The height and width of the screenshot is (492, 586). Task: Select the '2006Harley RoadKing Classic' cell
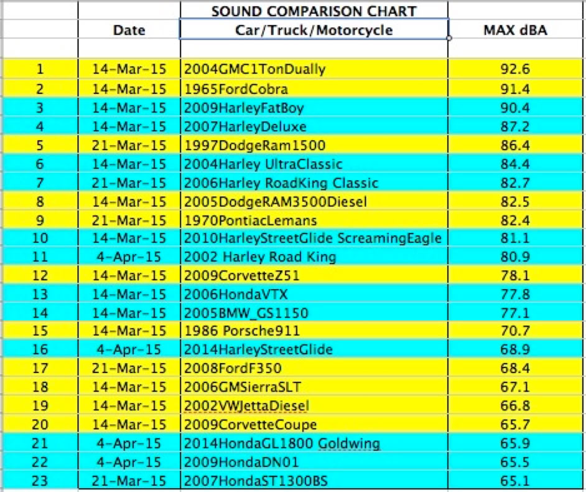coord(314,182)
